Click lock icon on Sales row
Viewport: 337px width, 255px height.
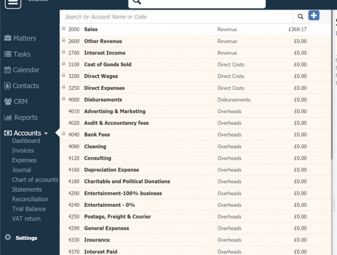(63, 28)
